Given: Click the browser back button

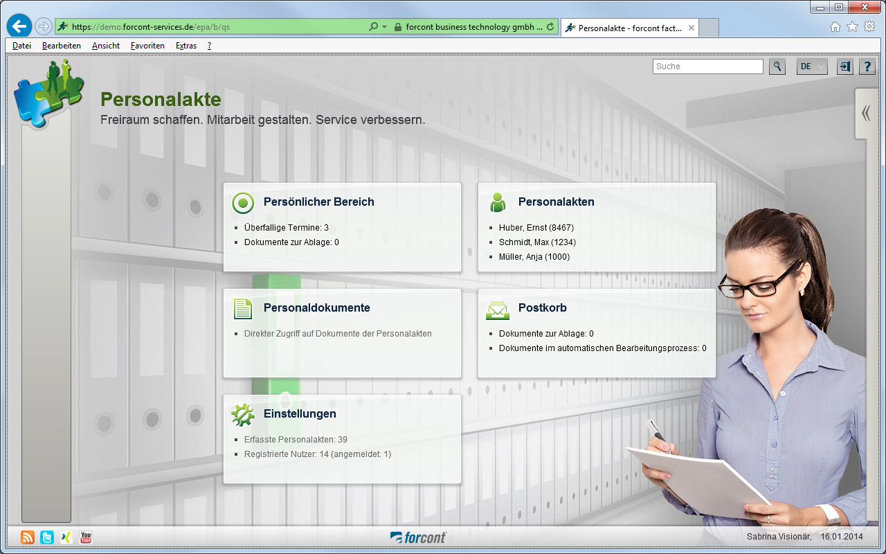Looking at the screenshot, I should [x=19, y=26].
